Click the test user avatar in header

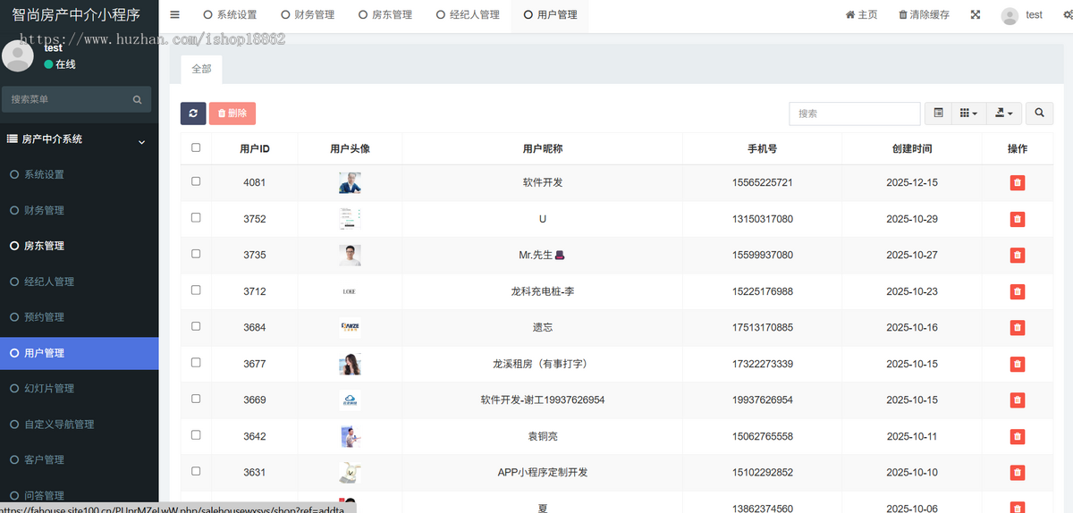pyautogui.click(x=1010, y=15)
